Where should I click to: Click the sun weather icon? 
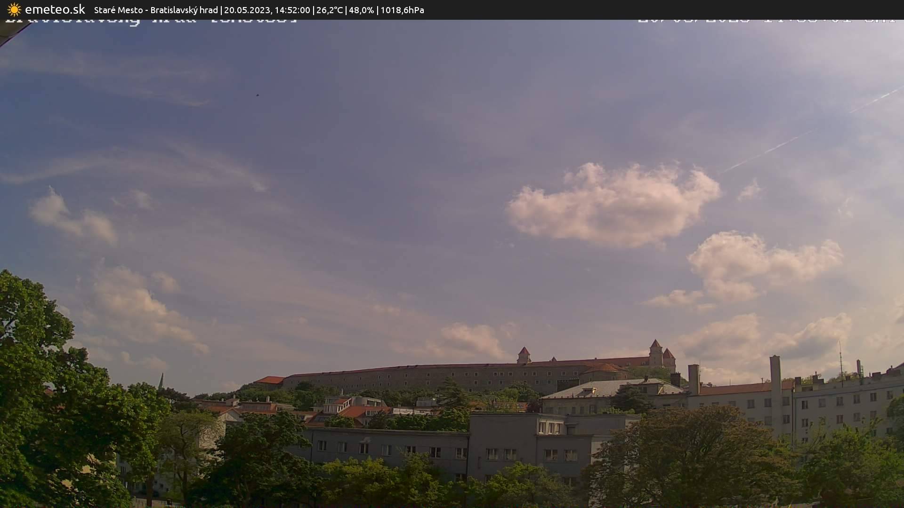click(14, 9)
